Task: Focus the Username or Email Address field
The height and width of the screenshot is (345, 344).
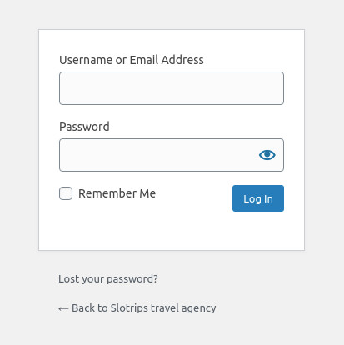Action: 172,88
